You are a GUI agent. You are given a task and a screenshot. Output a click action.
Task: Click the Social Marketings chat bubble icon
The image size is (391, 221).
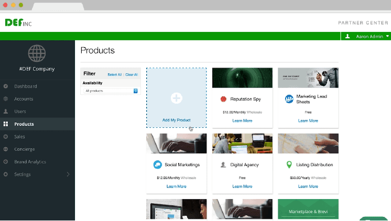158,164
